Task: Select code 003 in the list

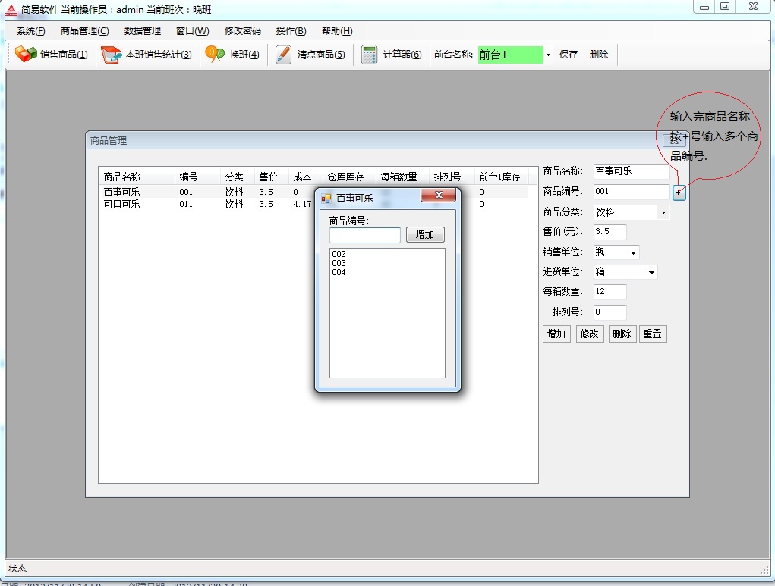Action: 339,263
